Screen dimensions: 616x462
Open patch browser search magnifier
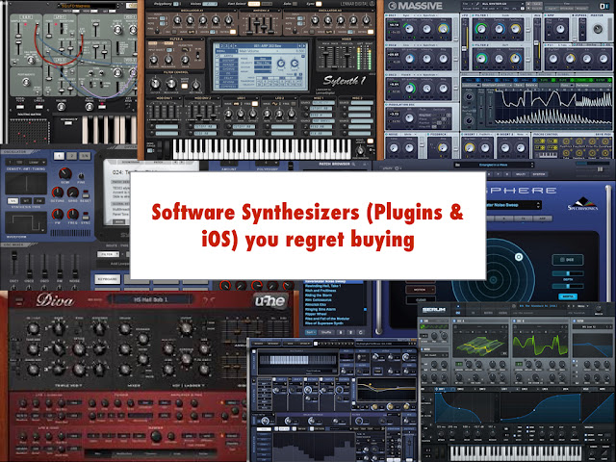click(353, 164)
